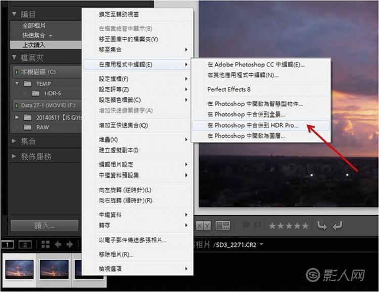This screenshot has width=379, height=292.
Task: Choose 建立虛擬副本(I)
Action: (137, 150)
